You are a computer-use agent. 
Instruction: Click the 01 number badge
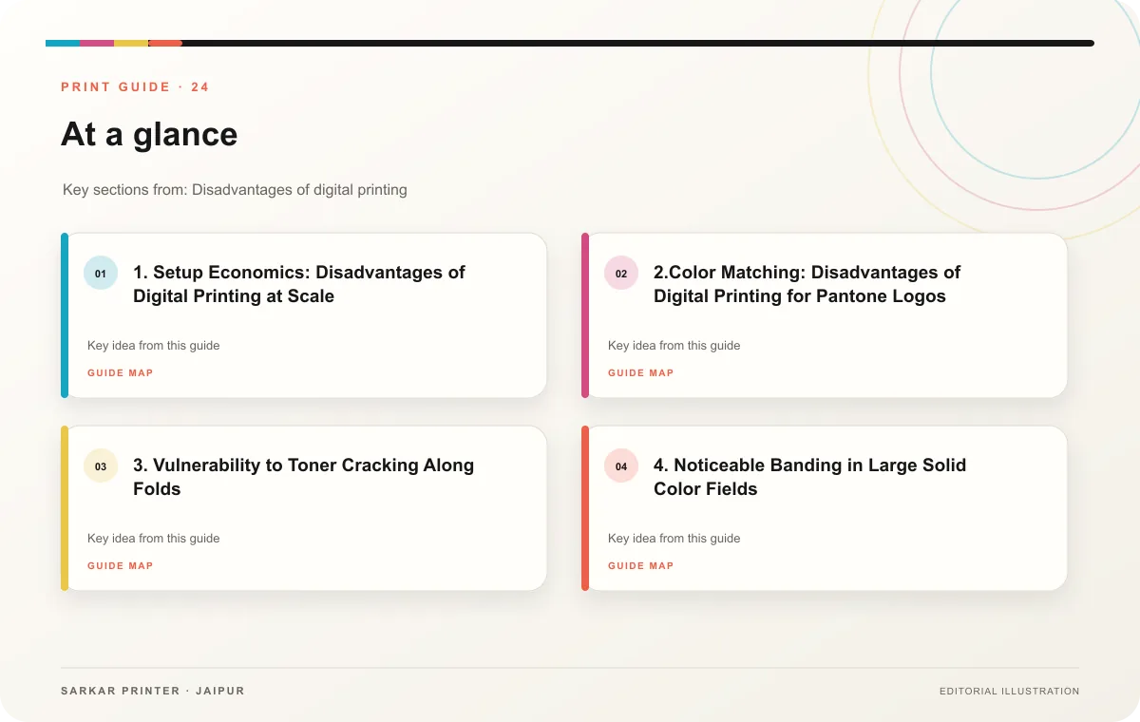pos(101,274)
